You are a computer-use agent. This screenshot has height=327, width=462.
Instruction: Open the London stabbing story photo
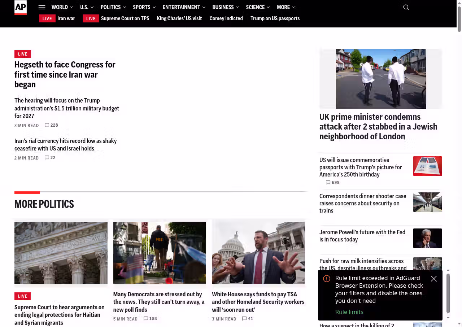click(x=380, y=79)
